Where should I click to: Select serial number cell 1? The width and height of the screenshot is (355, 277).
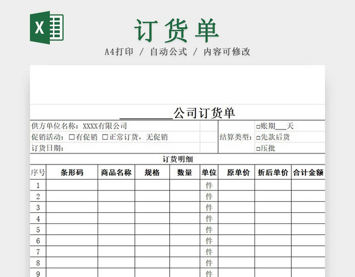tap(38, 185)
